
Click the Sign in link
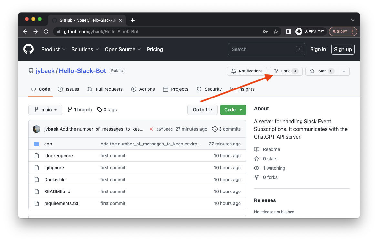[x=318, y=49]
